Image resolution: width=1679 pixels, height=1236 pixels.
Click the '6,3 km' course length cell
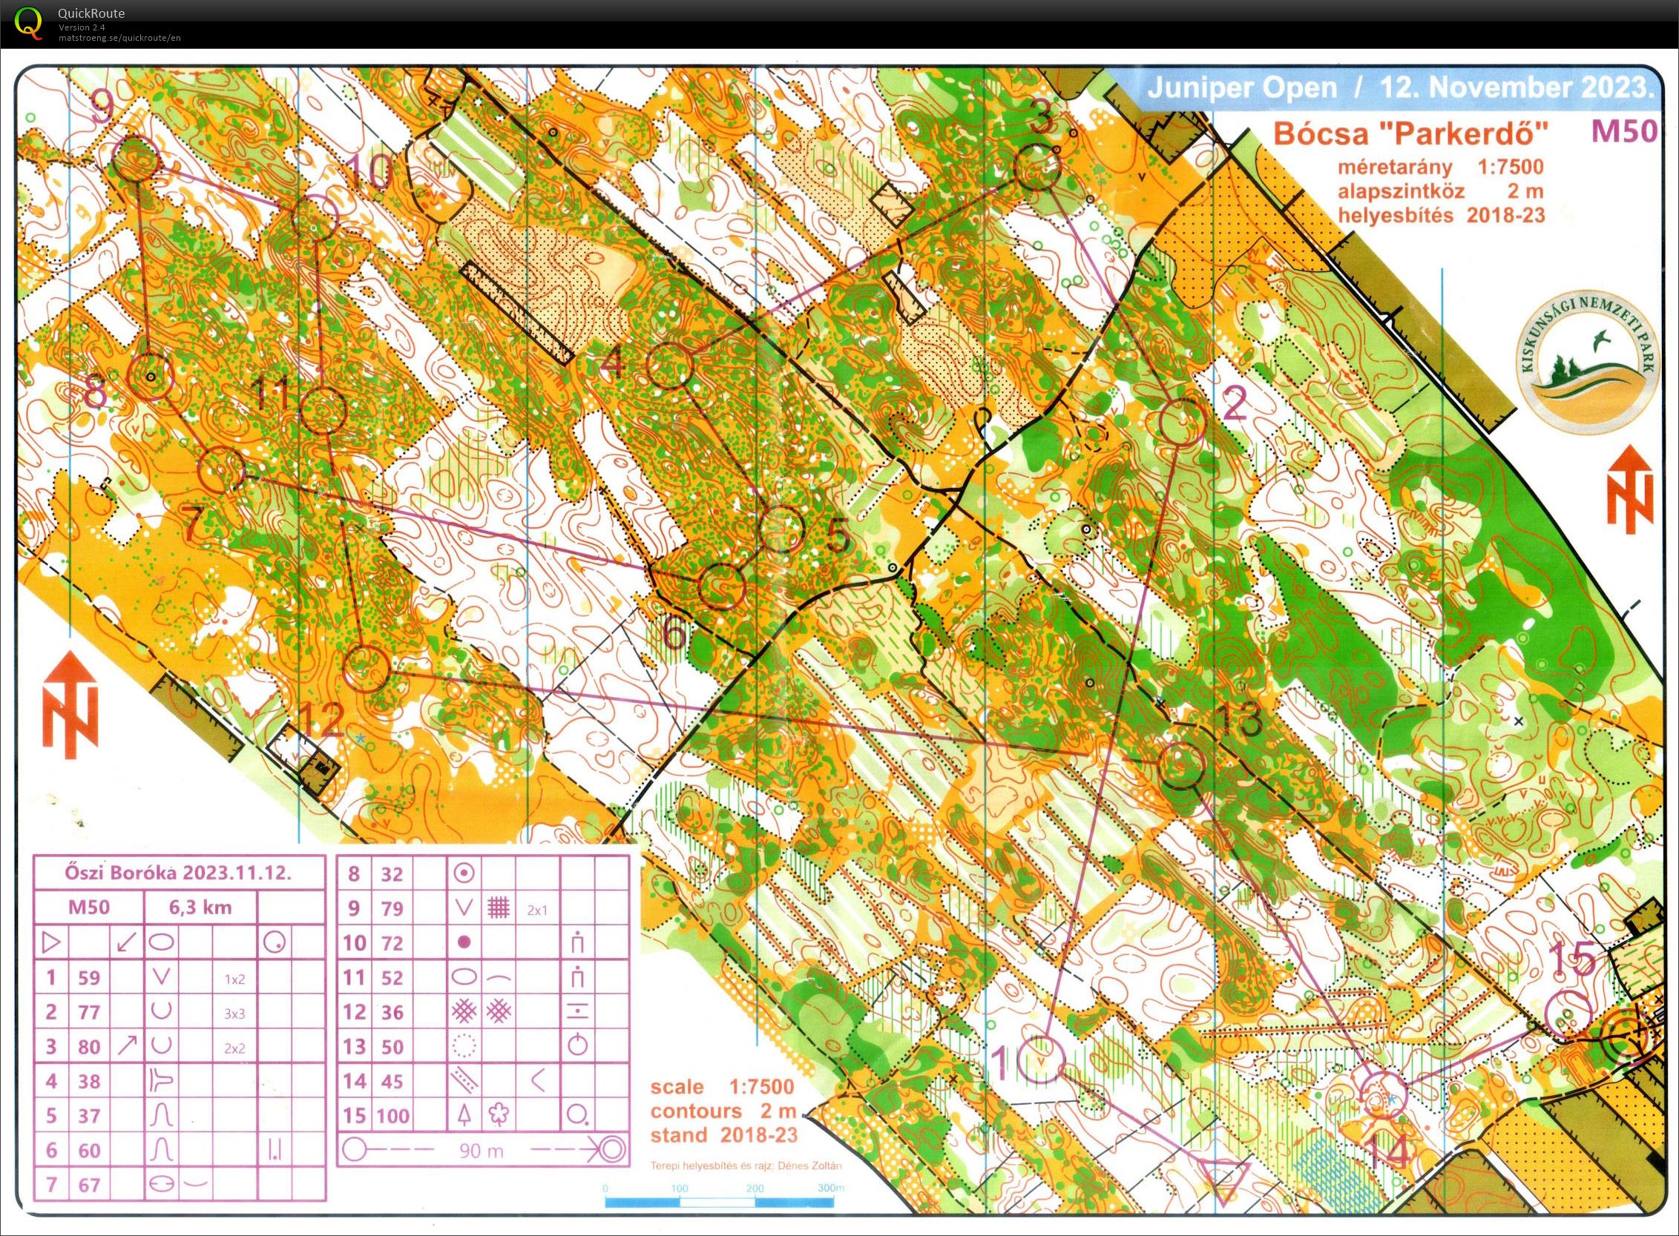[200, 908]
